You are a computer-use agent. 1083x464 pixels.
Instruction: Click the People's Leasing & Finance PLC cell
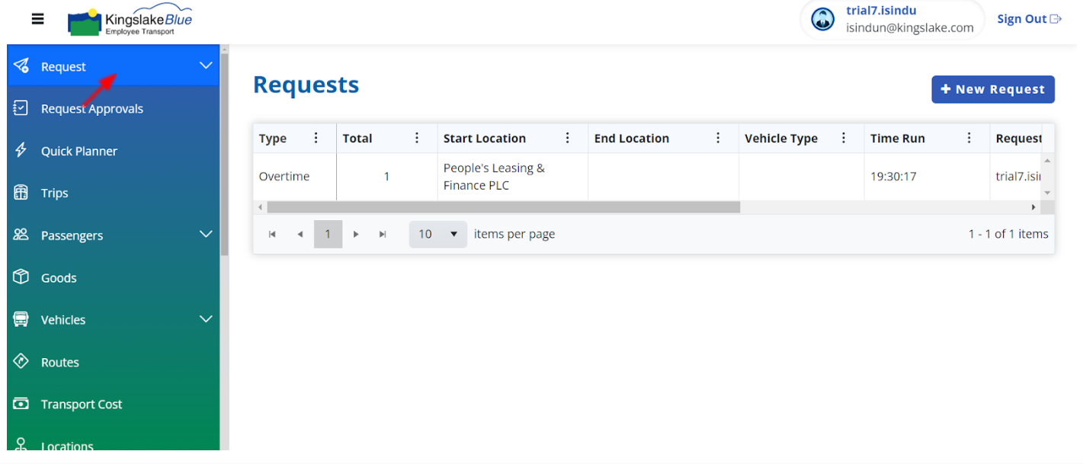(512, 176)
